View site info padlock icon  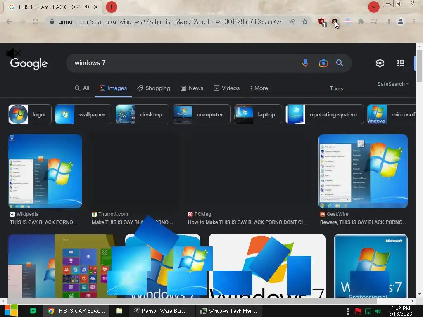[52, 21]
